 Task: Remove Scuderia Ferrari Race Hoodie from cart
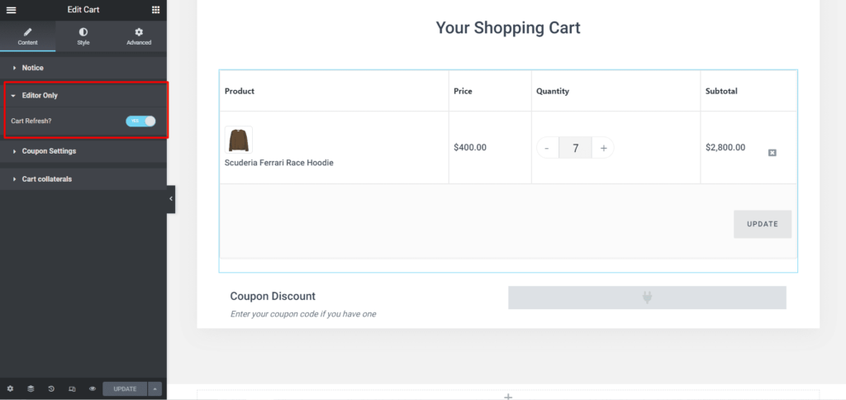coord(772,152)
